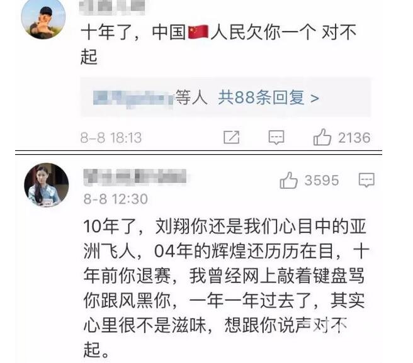Open reply bubble icon beside 2136 likes
Screen dimensions: 413x363
[276, 137]
